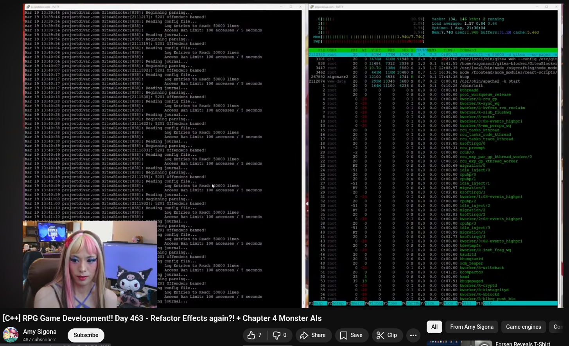
Task: Select the kthreadd process row
Action: tap(433, 90)
